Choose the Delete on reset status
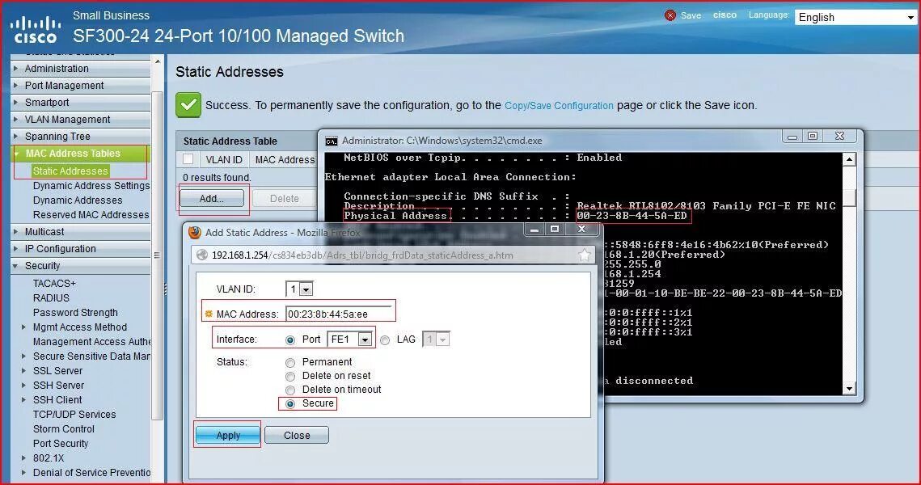This screenshot has width=921, height=485. click(290, 377)
